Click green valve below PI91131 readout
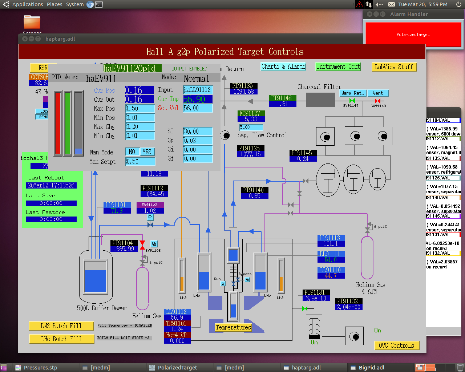Screen dimensions: 465x372 (305, 309)
